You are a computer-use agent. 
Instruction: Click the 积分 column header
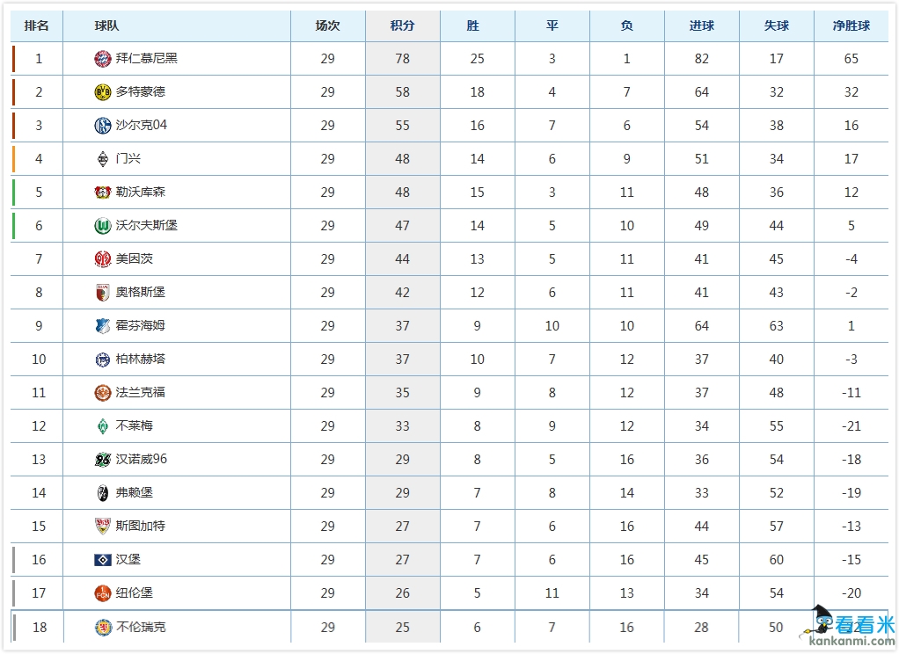click(402, 26)
